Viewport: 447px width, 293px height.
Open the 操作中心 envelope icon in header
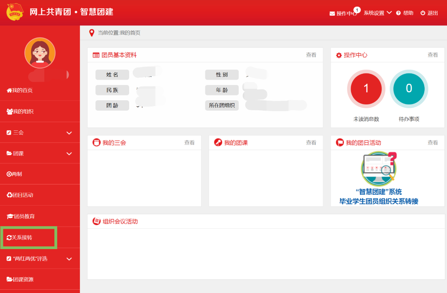(332, 13)
